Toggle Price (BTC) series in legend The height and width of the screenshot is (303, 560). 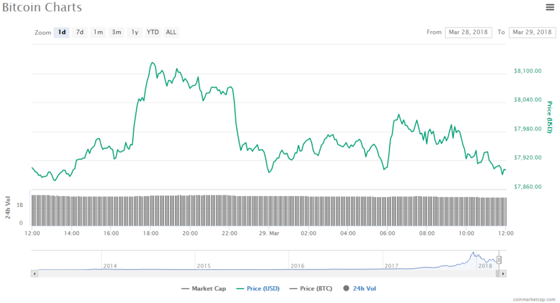pyautogui.click(x=311, y=288)
